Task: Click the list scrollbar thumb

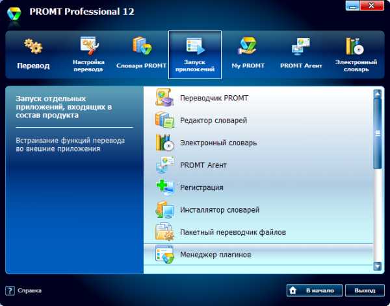Action: pos(377,134)
